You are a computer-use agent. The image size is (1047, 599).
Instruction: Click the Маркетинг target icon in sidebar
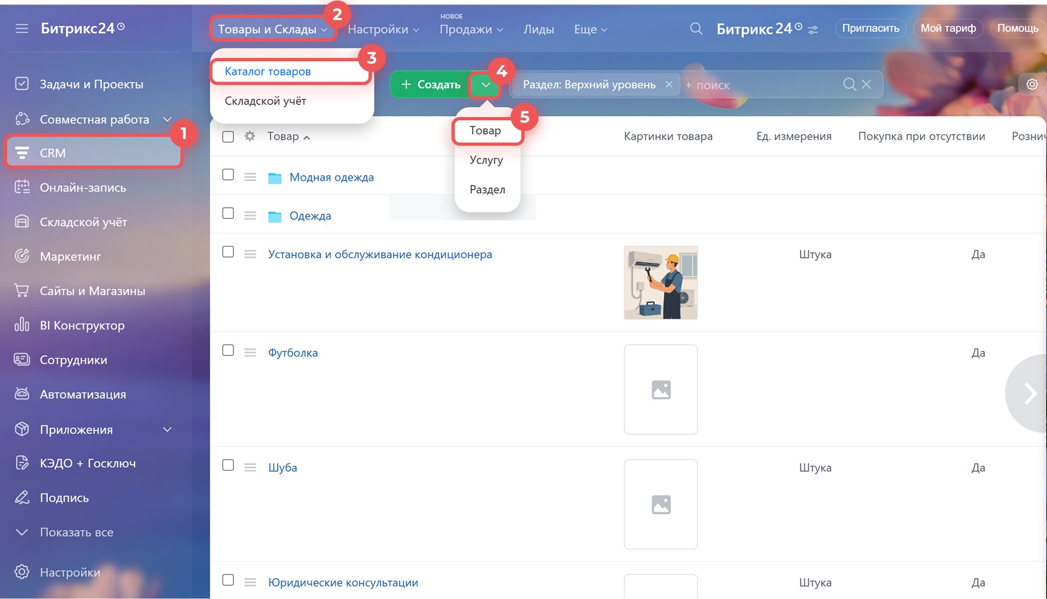pyautogui.click(x=22, y=256)
